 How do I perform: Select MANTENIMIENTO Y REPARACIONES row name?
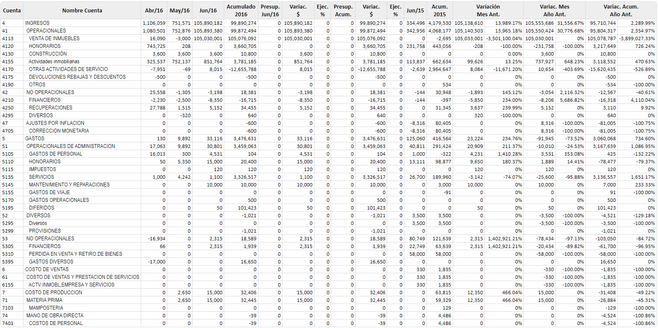click(x=69, y=185)
